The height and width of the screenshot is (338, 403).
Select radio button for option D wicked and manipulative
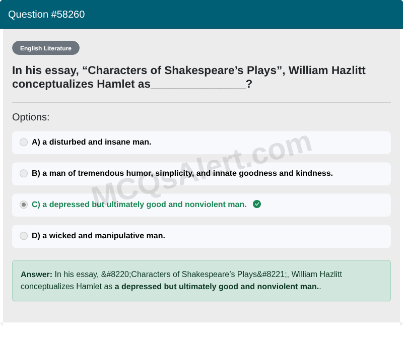(24, 236)
